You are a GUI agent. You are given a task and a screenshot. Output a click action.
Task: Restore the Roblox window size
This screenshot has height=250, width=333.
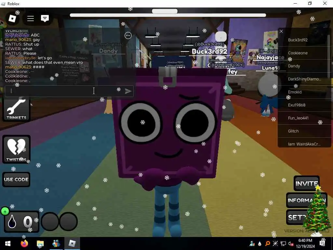point(310,3)
